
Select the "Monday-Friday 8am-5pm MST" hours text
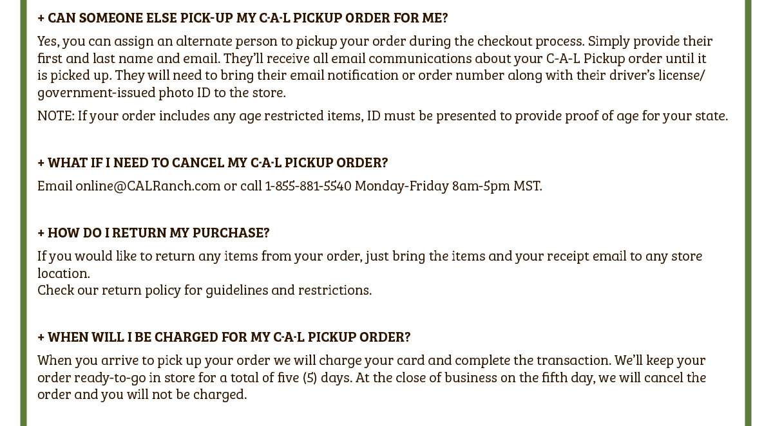point(447,186)
